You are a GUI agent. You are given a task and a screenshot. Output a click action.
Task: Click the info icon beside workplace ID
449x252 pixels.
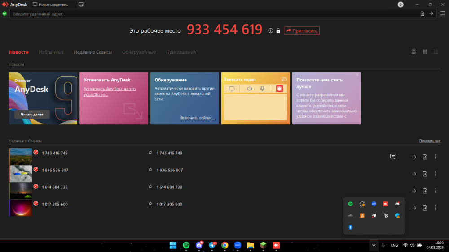[271, 31]
